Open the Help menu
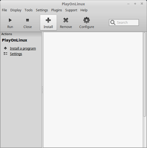This screenshot has height=148, width=147. pos(84,10)
